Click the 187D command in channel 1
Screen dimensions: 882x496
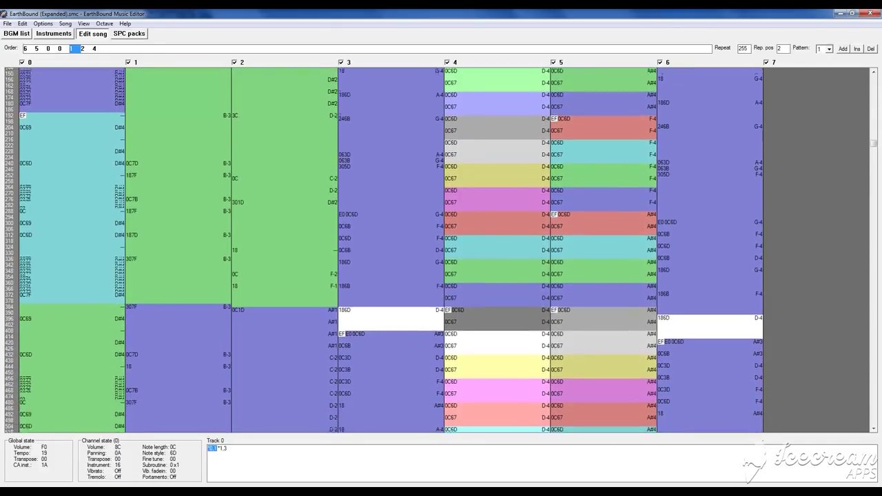[132, 235]
